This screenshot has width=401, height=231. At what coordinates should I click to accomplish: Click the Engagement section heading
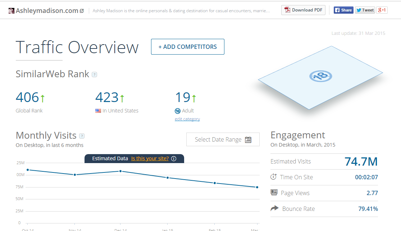pyautogui.click(x=298, y=135)
